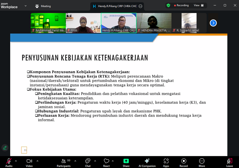This screenshot has height=168, width=239.
Task: Open the Meeting info menu
Action: [x=43, y=6]
